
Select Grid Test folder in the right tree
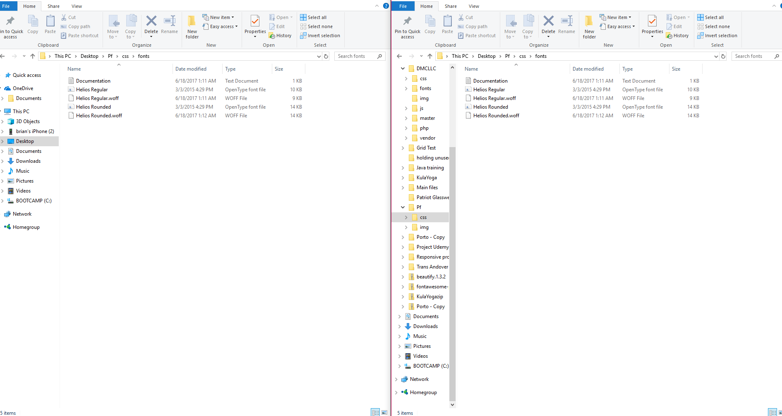coord(426,148)
